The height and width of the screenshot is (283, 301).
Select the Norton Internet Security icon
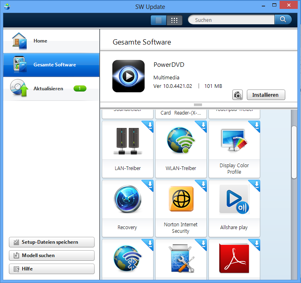tap(181, 199)
